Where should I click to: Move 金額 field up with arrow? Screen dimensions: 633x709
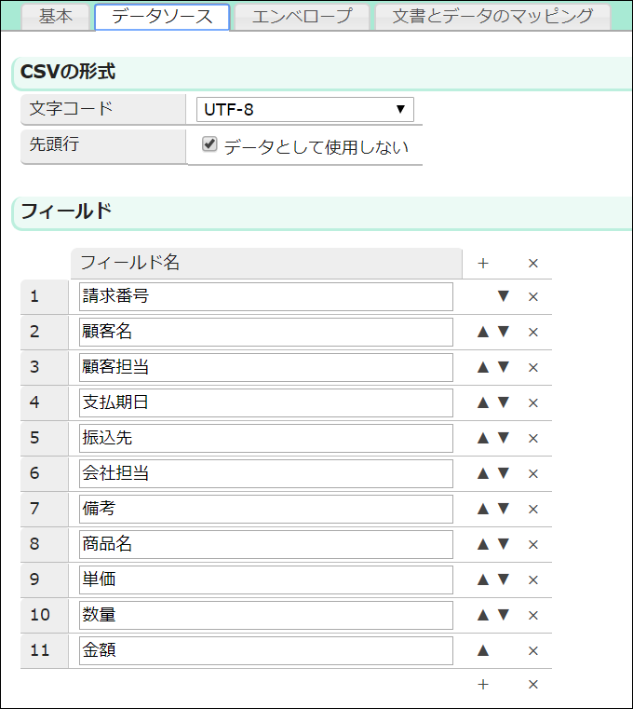pyautogui.click(x=482, y=650)
